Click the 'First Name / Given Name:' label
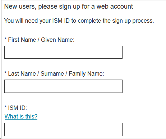Screen dimensions: 166x139 (41, 40)
